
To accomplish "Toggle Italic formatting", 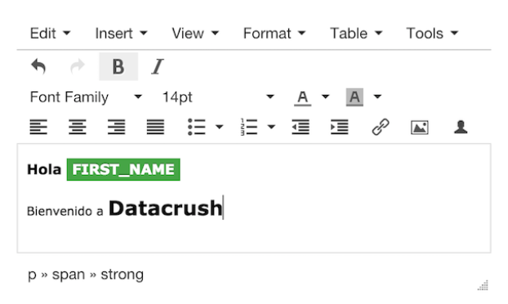I will [x=158, y=66].
